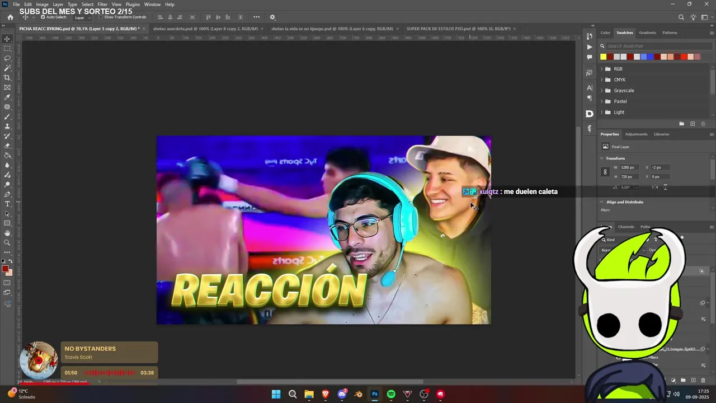716x403 pixels.
Task: Select the Move tool in the toolbox
Action: coord(7,39)
